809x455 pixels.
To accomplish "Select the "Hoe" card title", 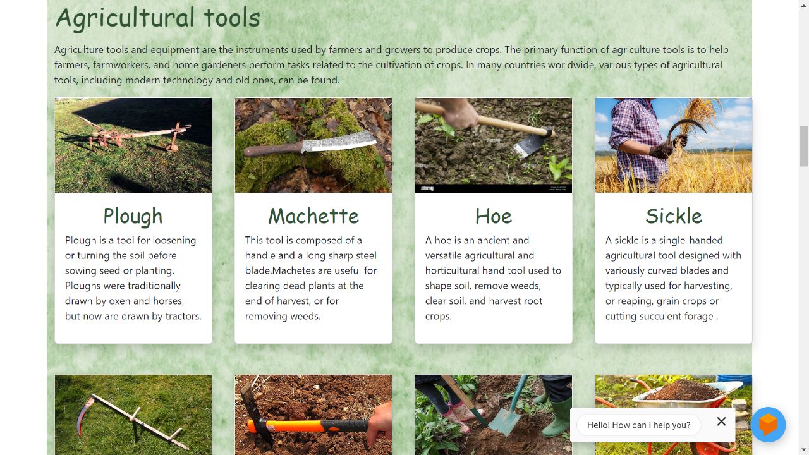I will pos(493,216).
